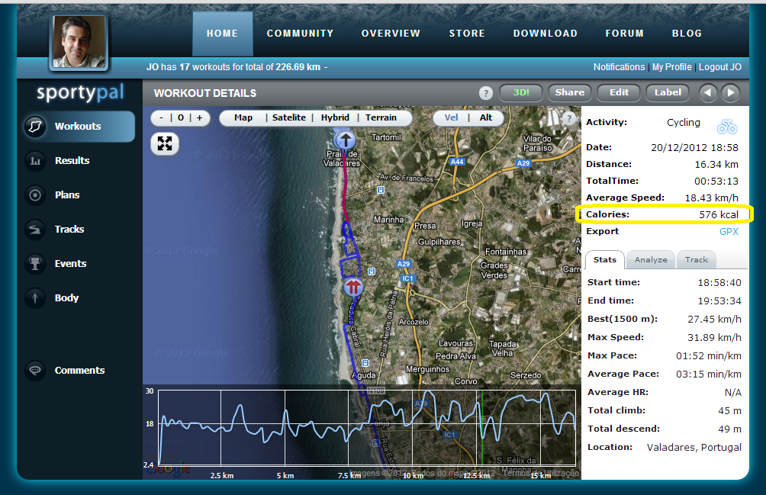Click the WORKOUT DETAILS heading
The width and height of the screenshot is (766, 495).
point(205,93)
